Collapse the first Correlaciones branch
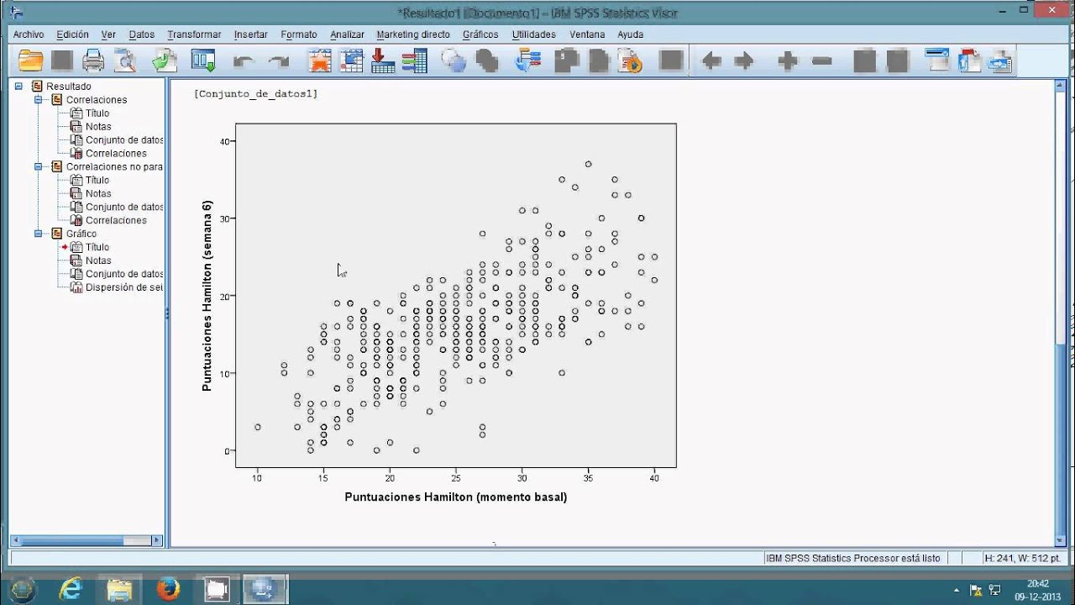 (x=38, y=99)
